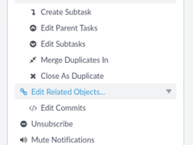Click the Unsubscribe text label
Screen dimensions: 193x145
(x=52, y=124)
